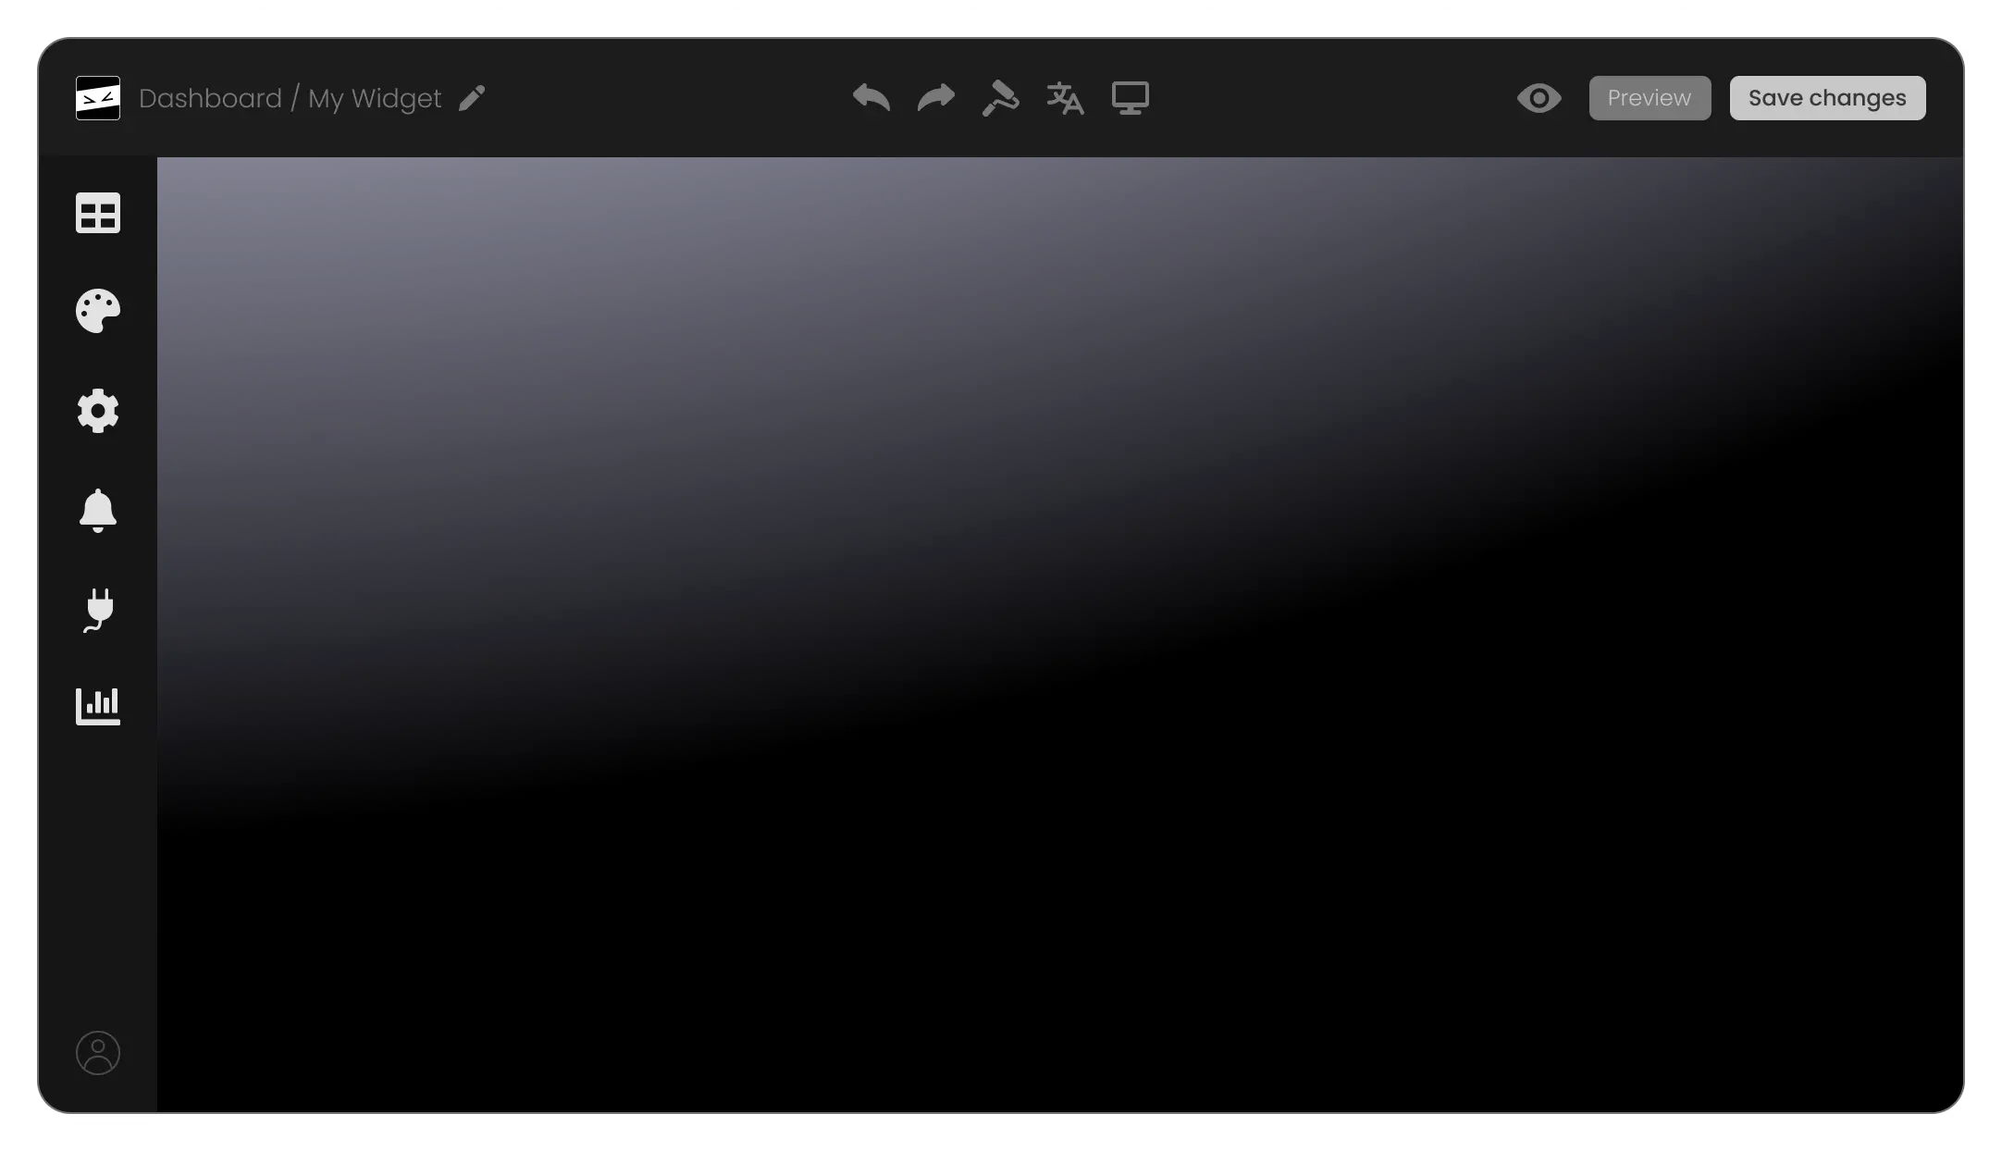Viewport: 2002px width, 1151px height.
Task: Go to Dashboard in the breadcrumb
Action: [x=210, y=98]
